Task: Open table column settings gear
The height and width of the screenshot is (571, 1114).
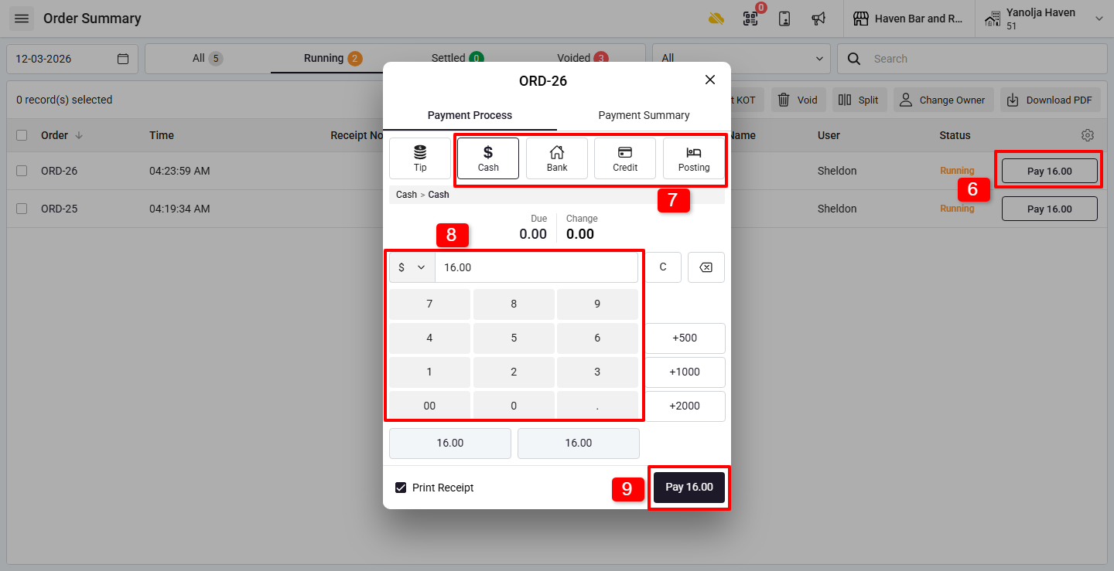Action: [1088, 135]
